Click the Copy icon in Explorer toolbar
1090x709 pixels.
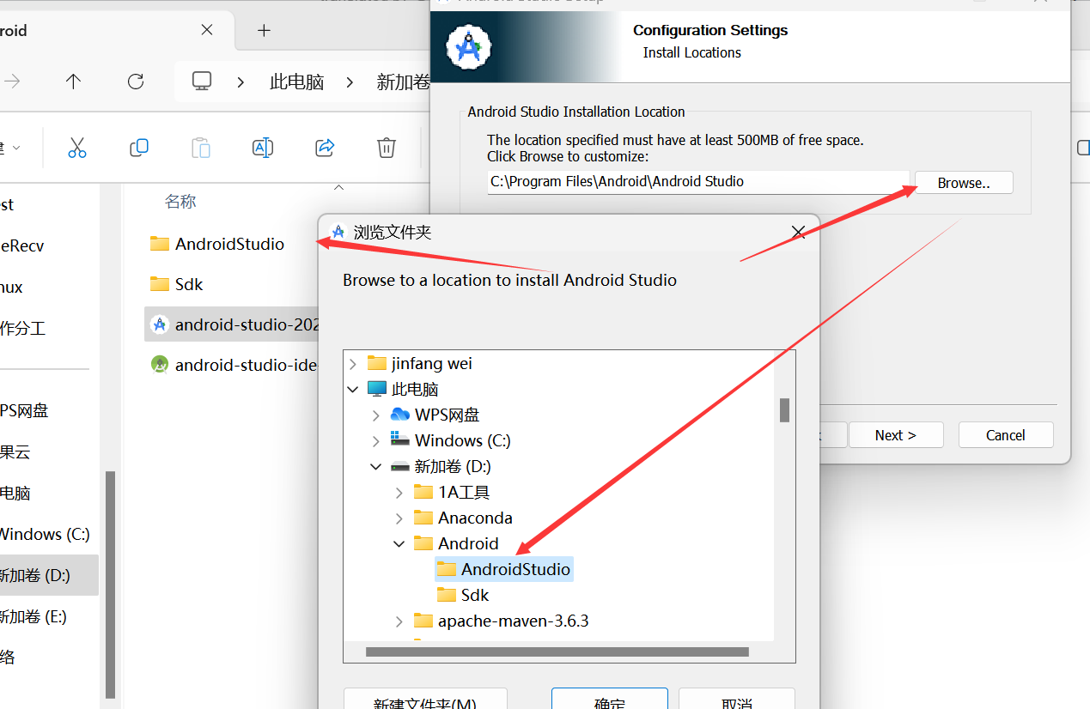[139, 148]
